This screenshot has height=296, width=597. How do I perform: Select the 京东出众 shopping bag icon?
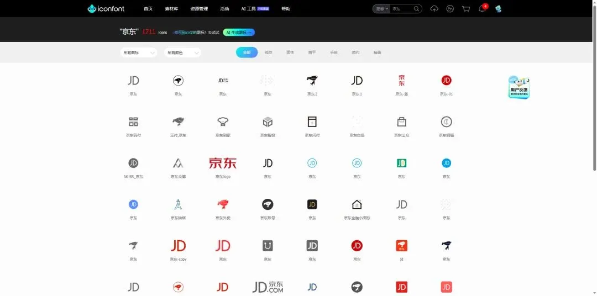click(x=401, y=121)
